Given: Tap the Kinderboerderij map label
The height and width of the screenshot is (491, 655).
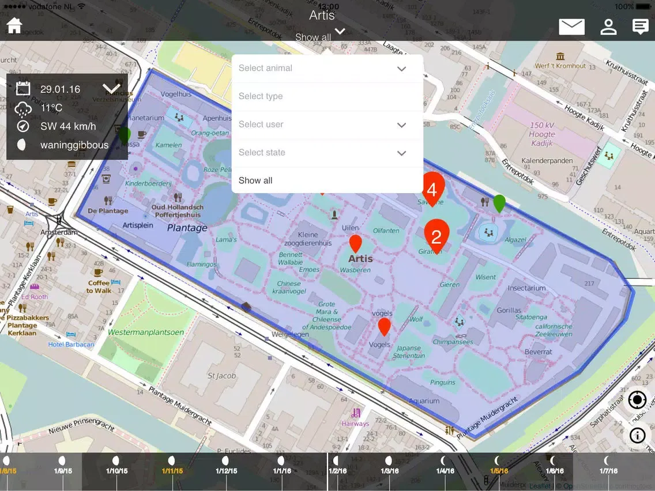Looking at the screenshot, I should (x=148, y=183).
